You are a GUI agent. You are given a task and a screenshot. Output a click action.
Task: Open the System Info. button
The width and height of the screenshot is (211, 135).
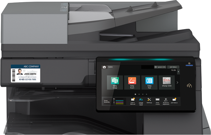pyautogui.click(x=160, y=67)
